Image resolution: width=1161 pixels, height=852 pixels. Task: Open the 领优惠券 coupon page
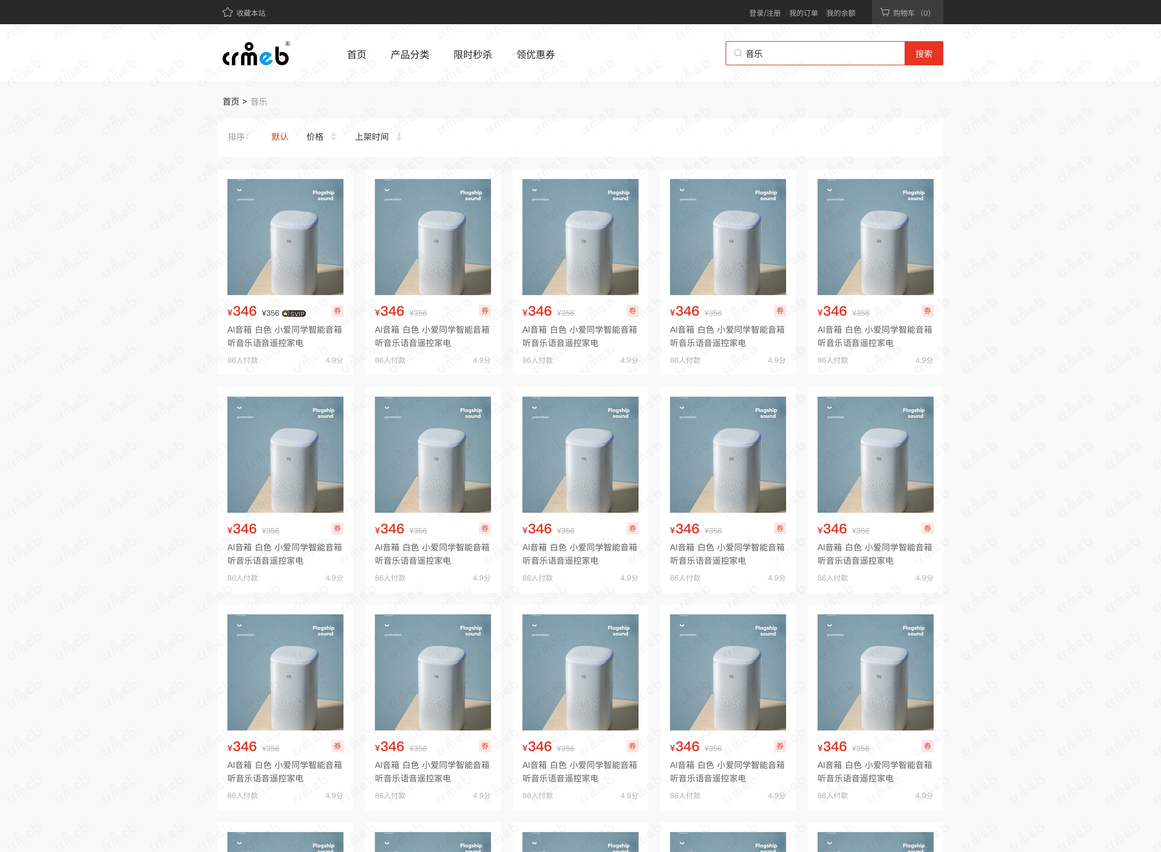point(535,55)
